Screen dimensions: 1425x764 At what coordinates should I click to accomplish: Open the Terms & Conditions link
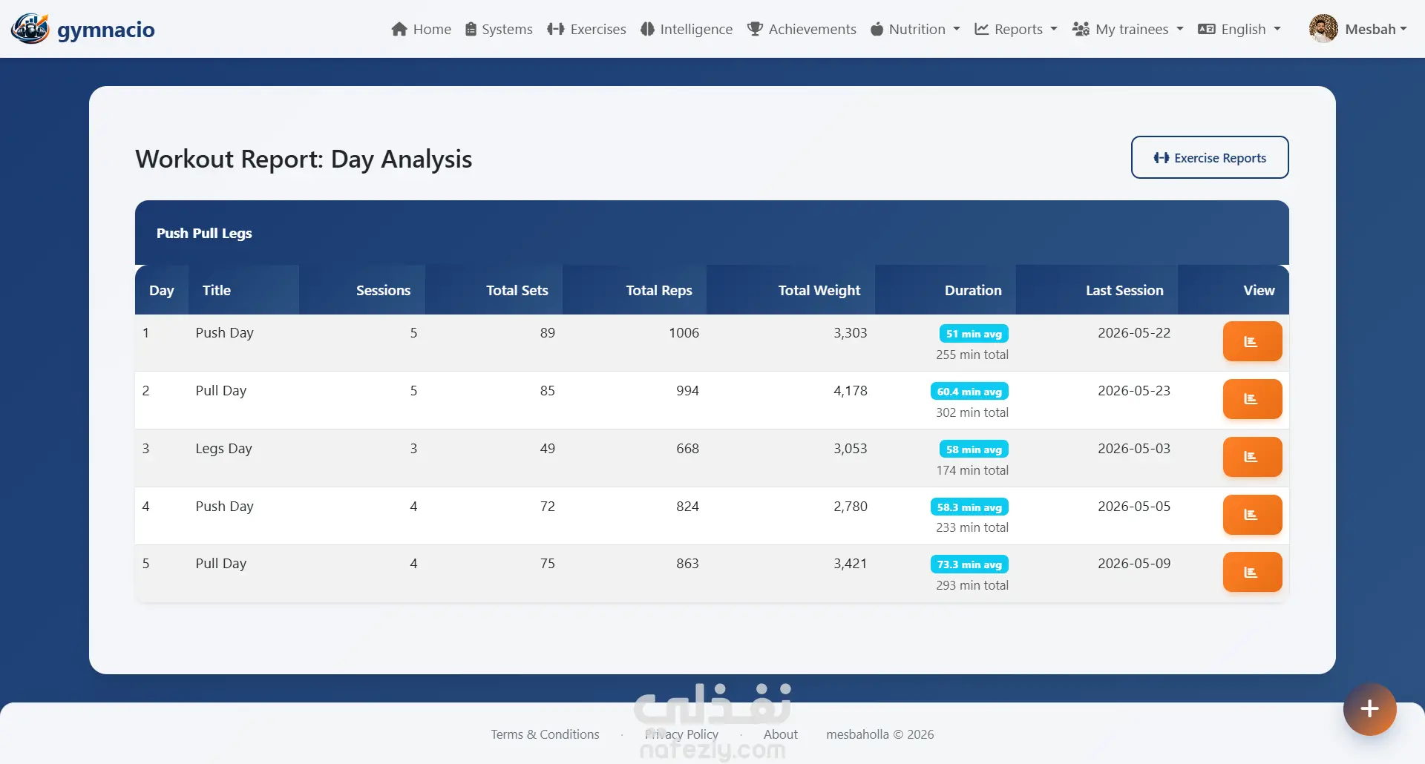click(x=545, y=734)
